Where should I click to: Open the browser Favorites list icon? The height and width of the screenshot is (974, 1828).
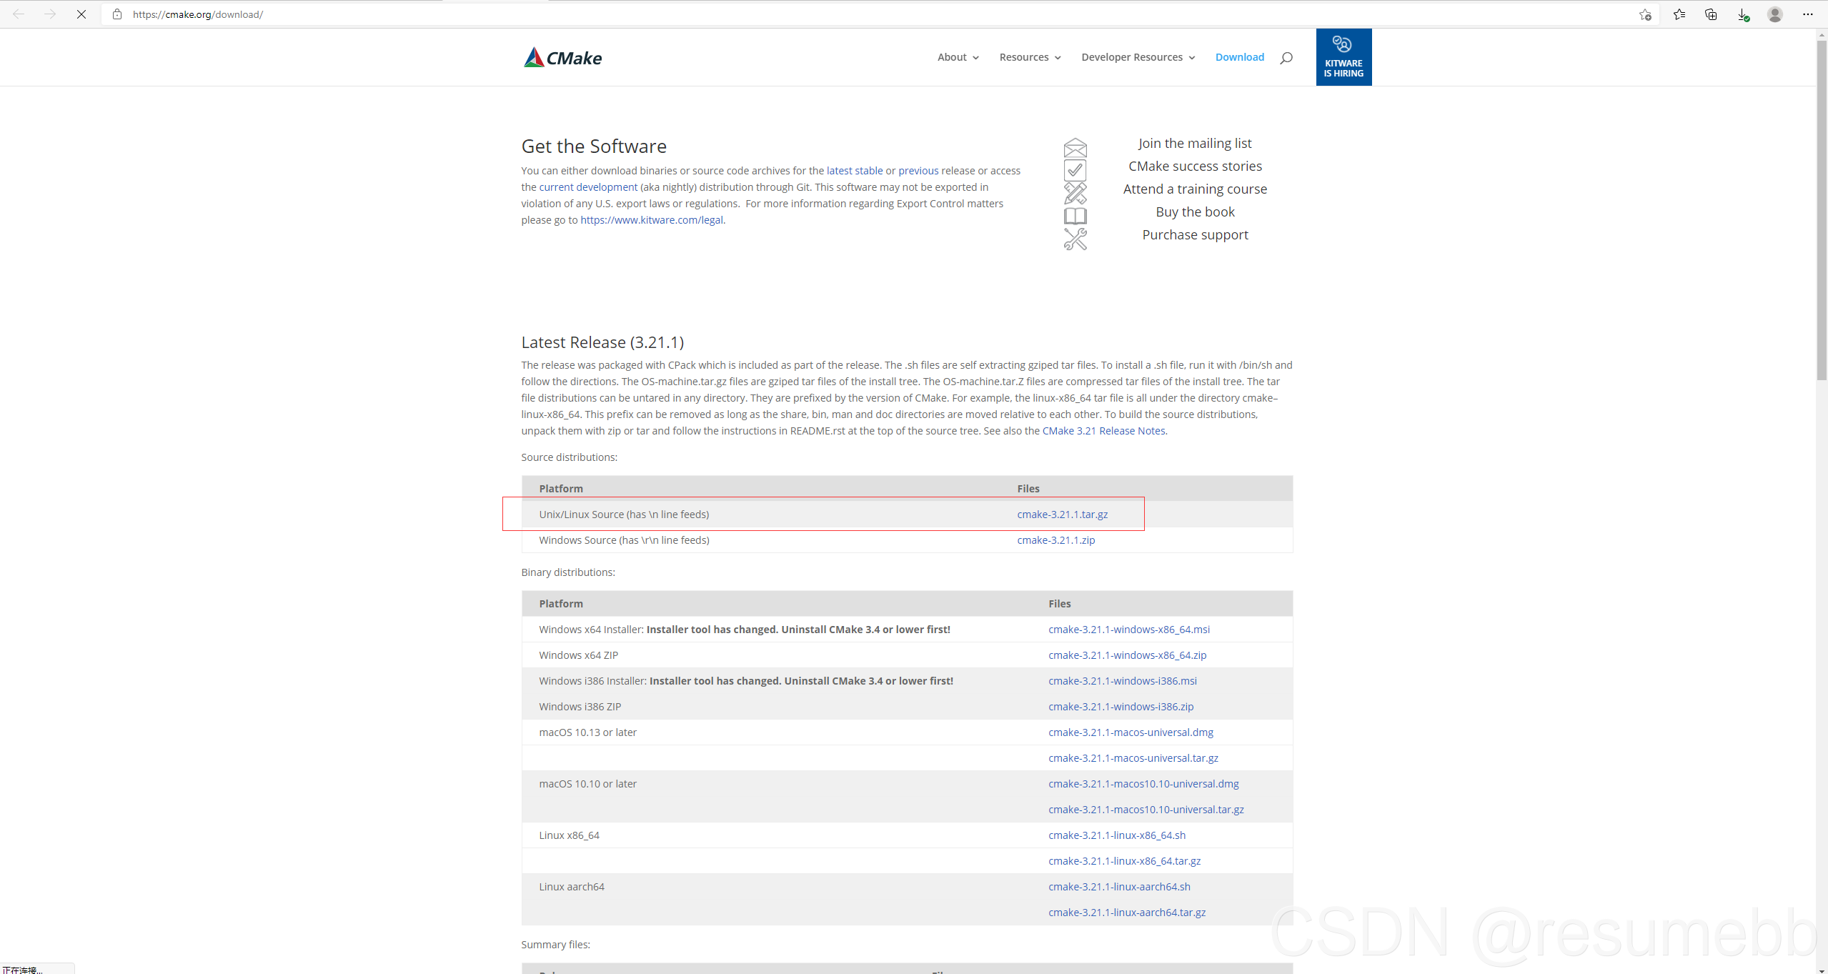coord(1679,14)
